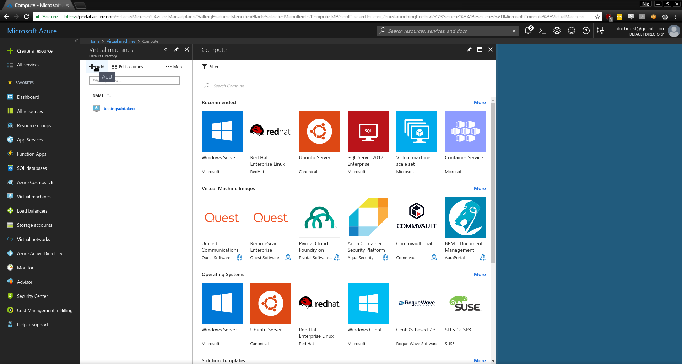The image size is (682, 364).
Task: Open BPM - Document Management tile
Action: click(465, 229)
